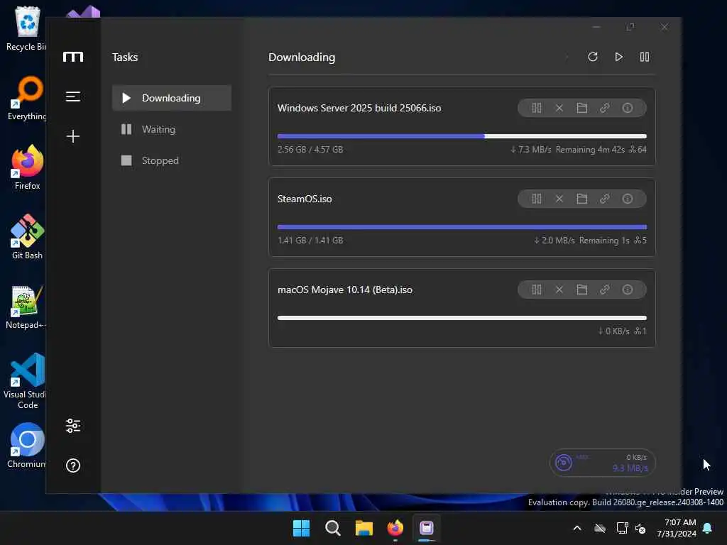The height and width of the screenshot is (545, 727).
Task: Open taskbar Search
Action: click(332, 528)
